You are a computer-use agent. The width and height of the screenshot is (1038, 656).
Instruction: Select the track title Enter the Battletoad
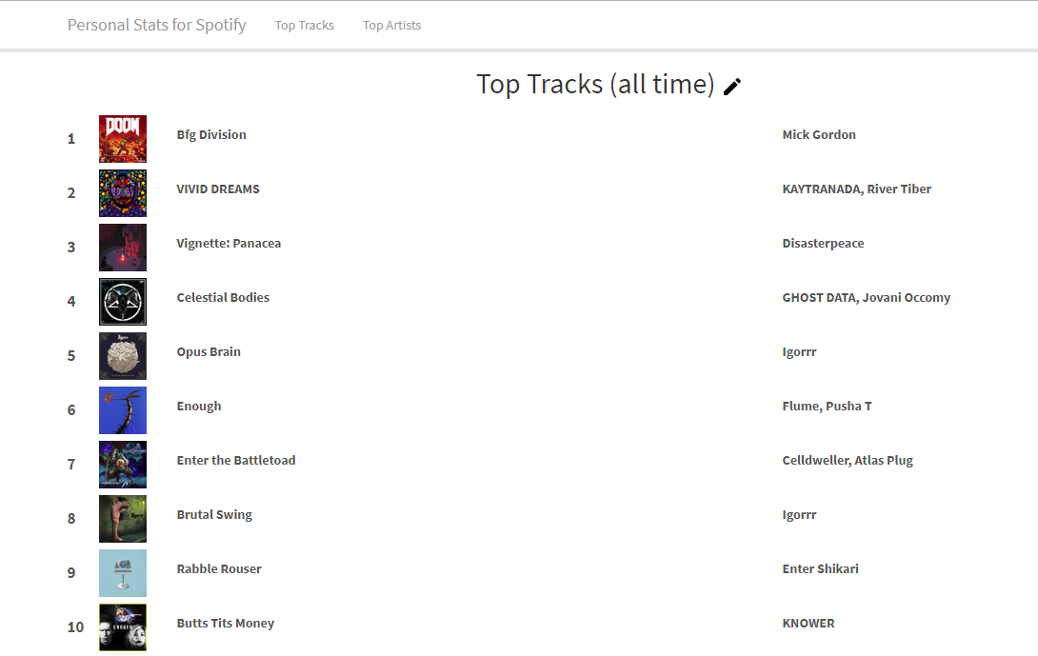point(235,461)
